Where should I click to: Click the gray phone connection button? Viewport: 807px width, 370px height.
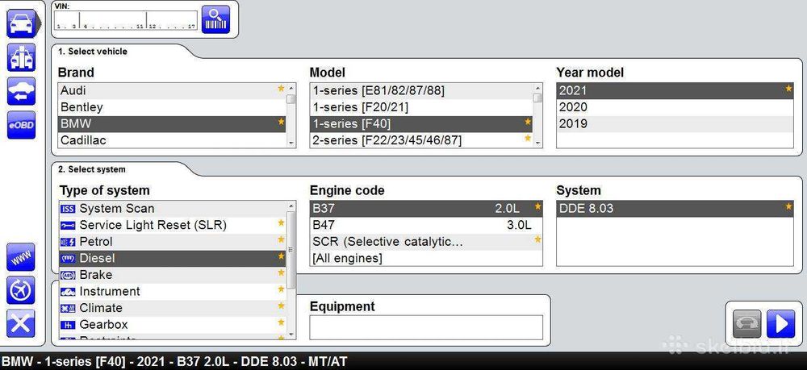pos(746,324)
